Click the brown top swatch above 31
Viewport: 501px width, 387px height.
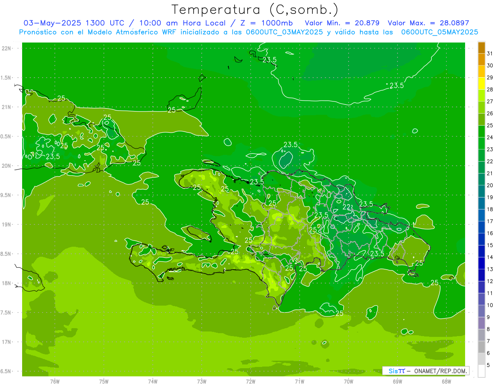481,48
